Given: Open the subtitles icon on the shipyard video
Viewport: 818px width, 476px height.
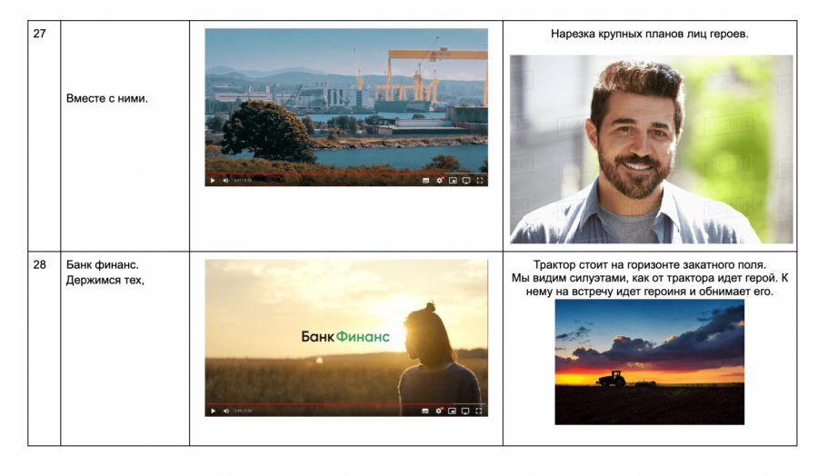Looking at the screenshot, I should pos(425,181).
